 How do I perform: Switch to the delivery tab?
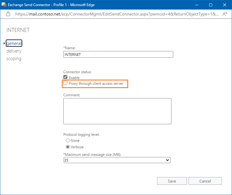click(14, 51)
